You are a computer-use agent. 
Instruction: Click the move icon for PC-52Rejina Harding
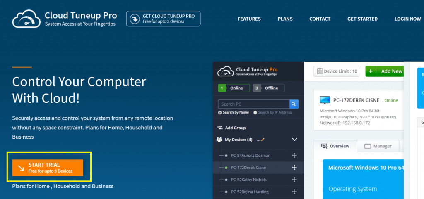(294, 192)
